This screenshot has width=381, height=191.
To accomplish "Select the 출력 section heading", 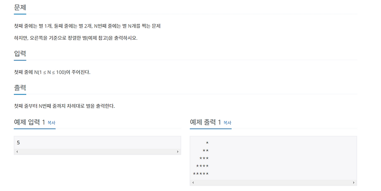I will (x=20, y=87).
